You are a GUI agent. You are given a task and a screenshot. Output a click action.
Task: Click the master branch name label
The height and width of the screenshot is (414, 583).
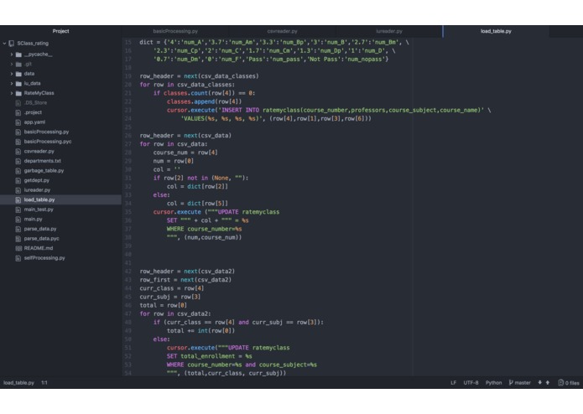point(523,382)
